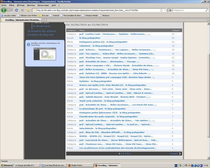Open the Fichier menu
The height and width of the screenshot is (168, 210).
coord(4,5)
